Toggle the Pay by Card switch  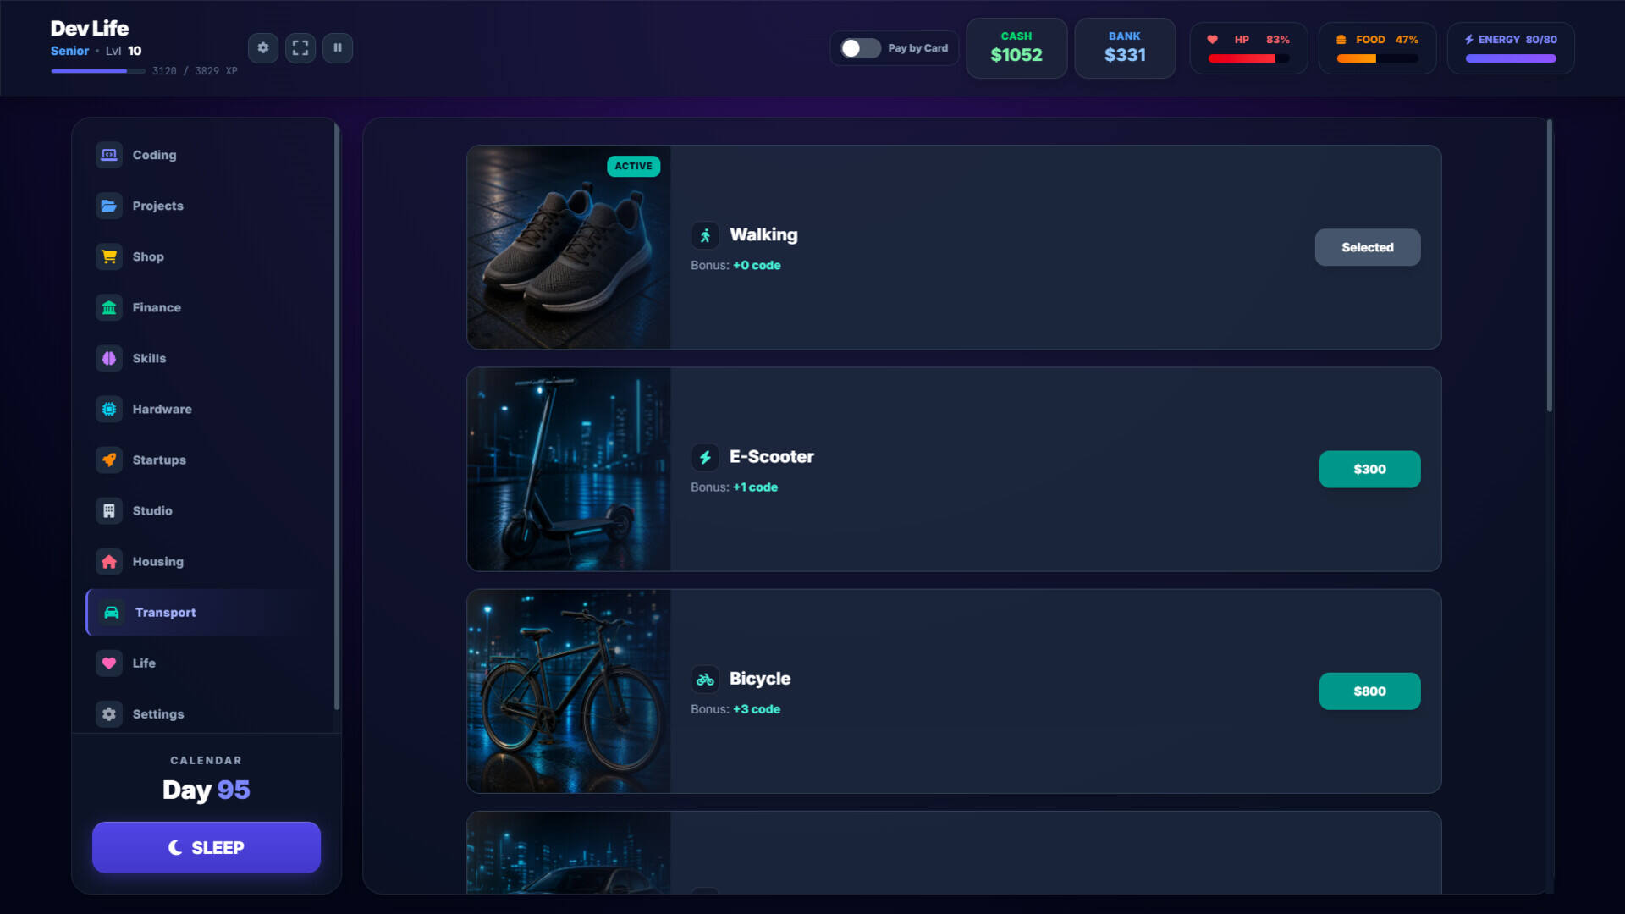pyautogui.click(x=861, y=48)
